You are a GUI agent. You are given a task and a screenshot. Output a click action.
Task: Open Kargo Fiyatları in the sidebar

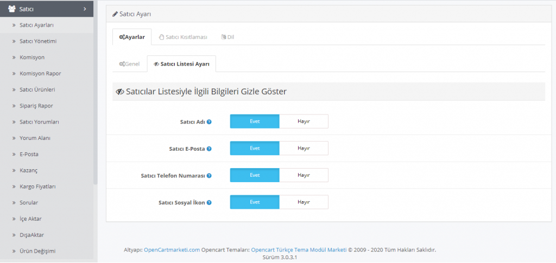tap(37, 187)
